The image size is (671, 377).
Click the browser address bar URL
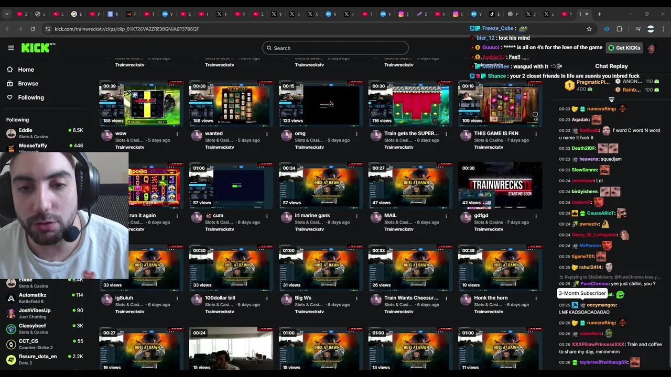pos(126,29)
